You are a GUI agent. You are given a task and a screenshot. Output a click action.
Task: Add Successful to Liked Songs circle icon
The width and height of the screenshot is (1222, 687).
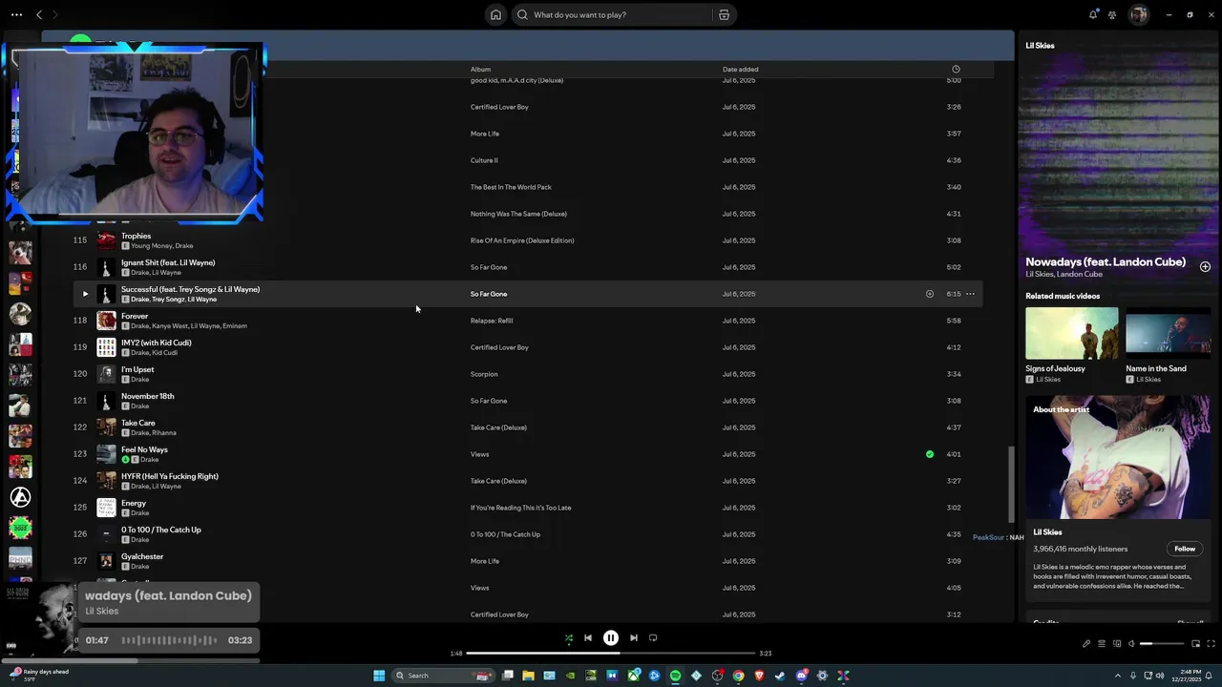[x=930, y=294]
